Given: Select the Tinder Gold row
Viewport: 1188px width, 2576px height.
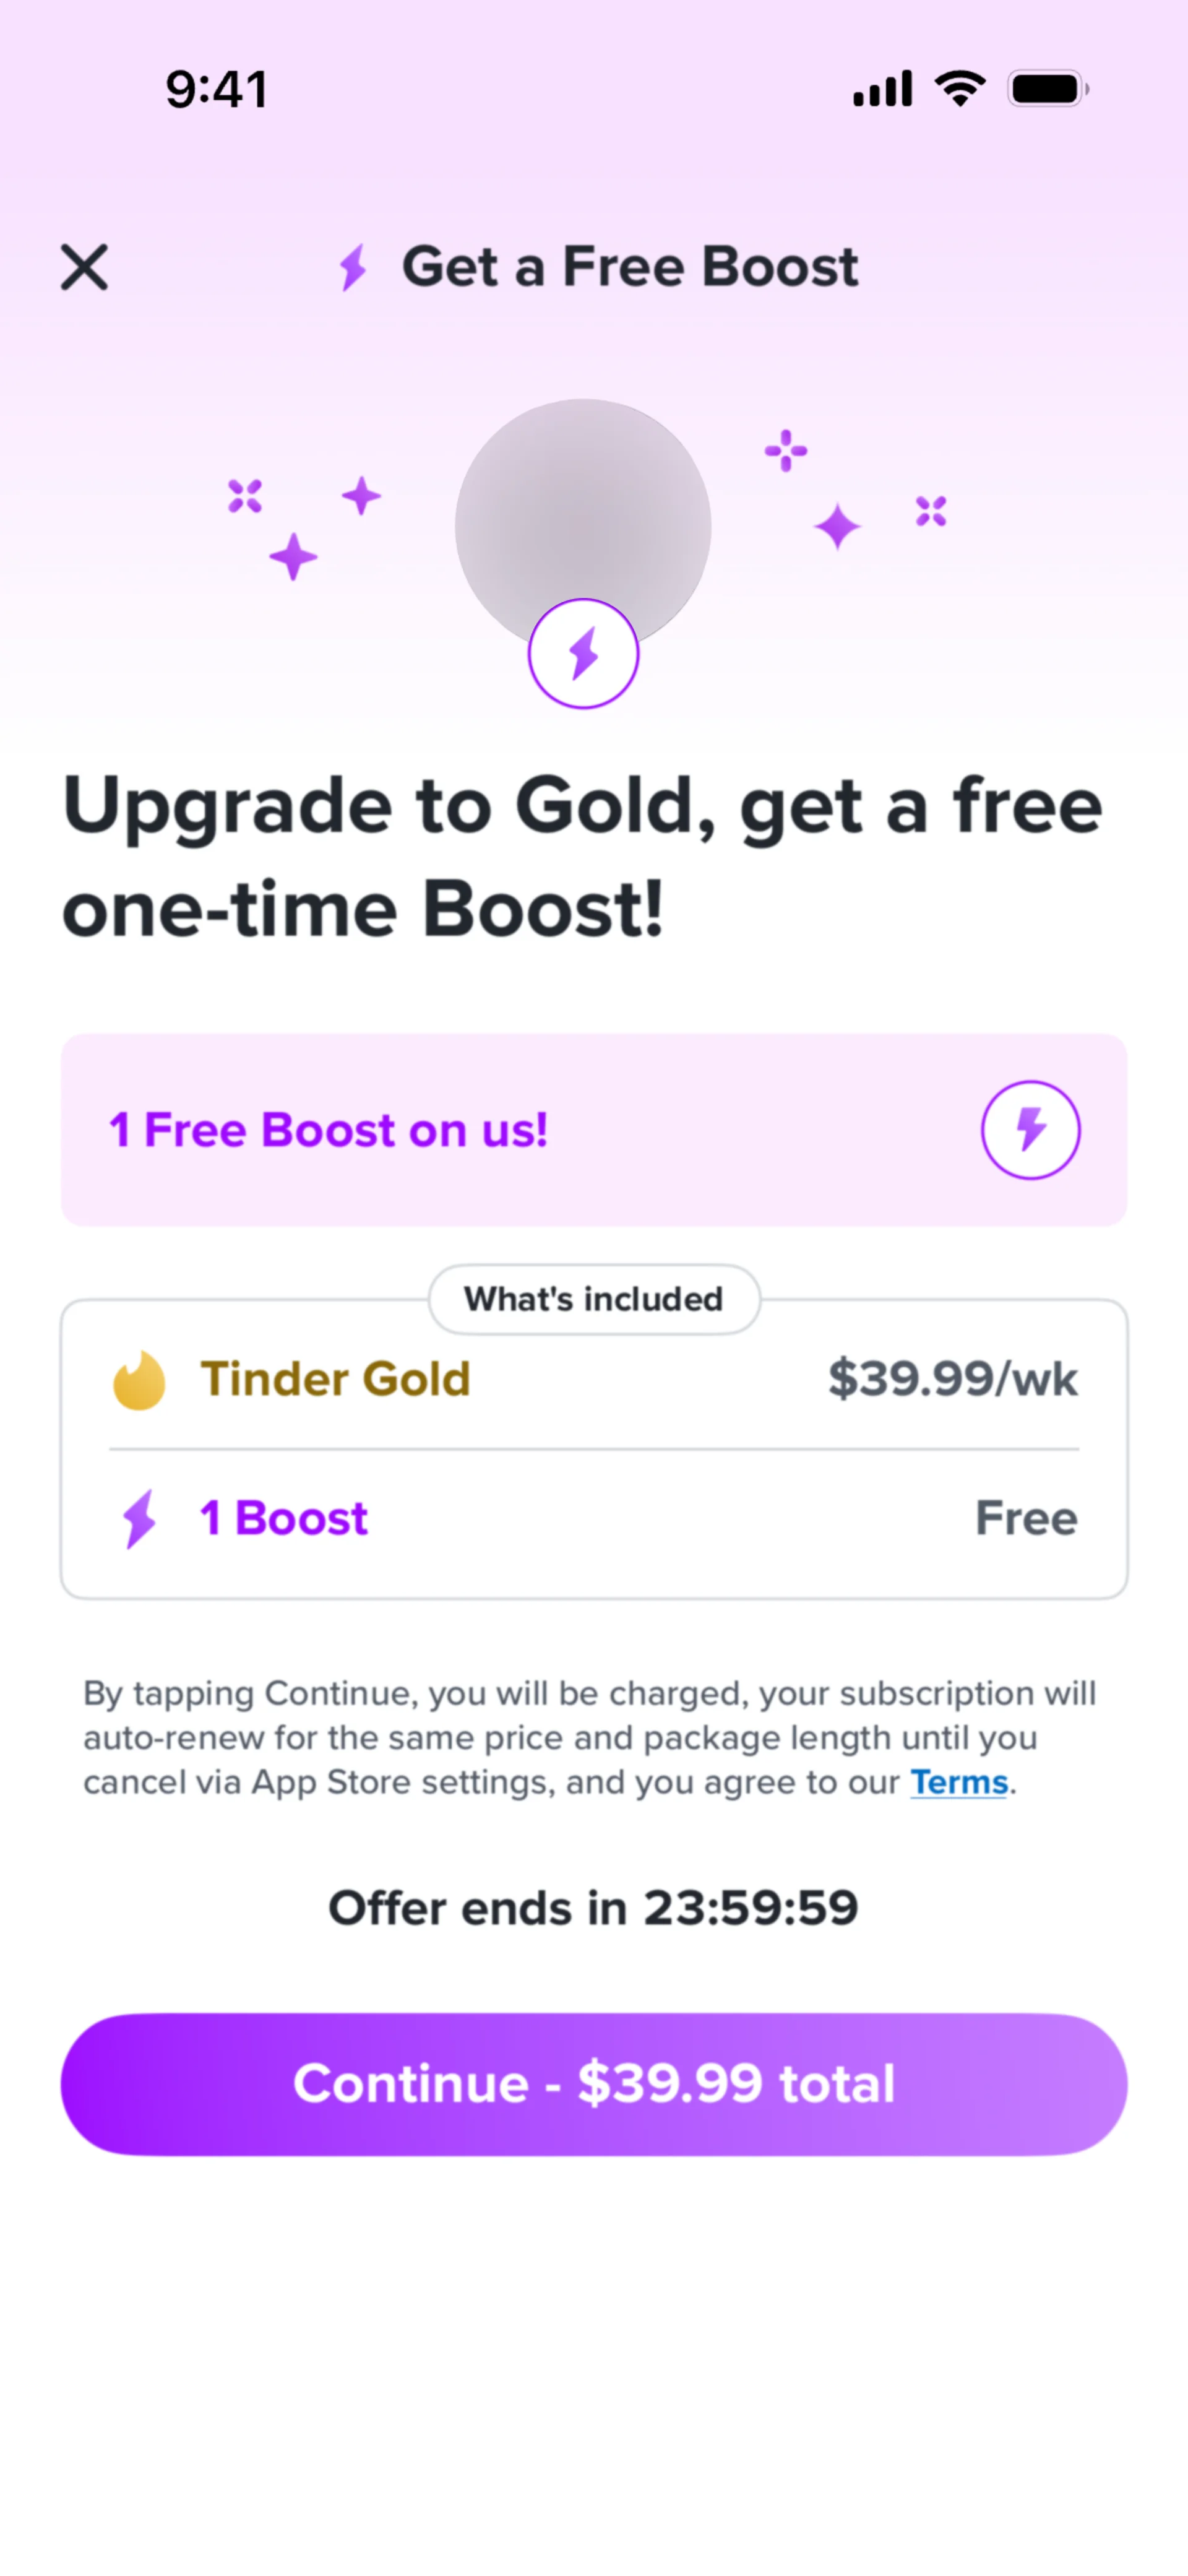Looking at the screenshot, I should coord(594,1379).
